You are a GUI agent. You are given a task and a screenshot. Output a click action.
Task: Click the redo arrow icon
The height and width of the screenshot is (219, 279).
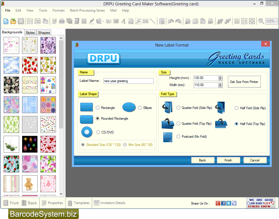point(178,21)
